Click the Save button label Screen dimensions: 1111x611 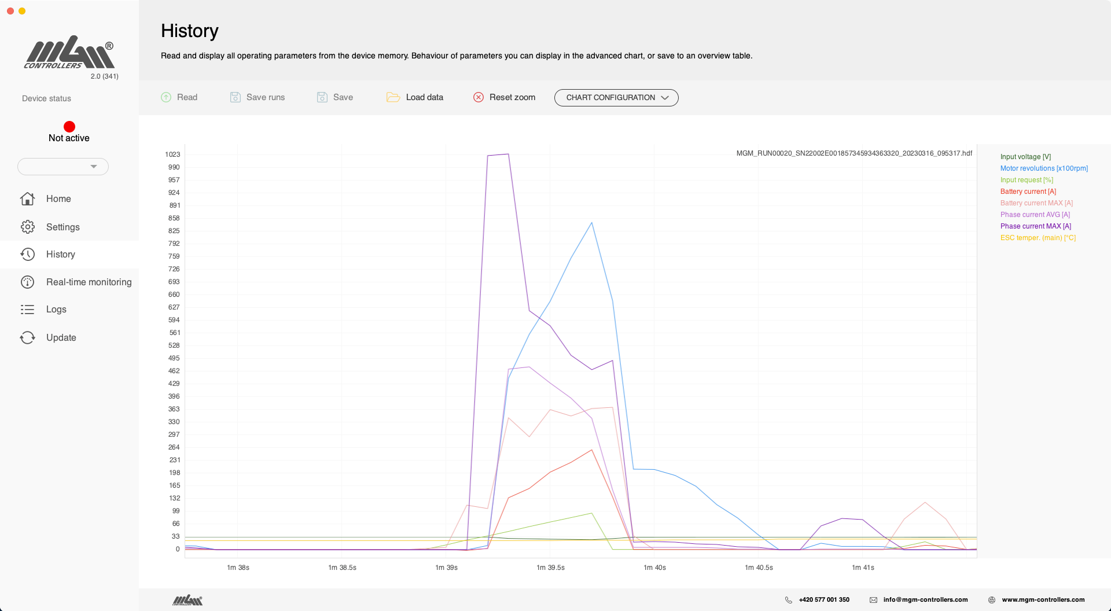coord(343,97)
